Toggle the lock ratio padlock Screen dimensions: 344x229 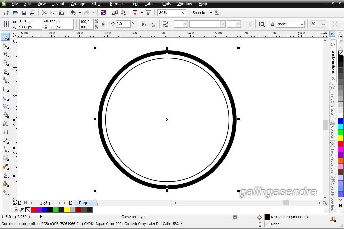103,24
